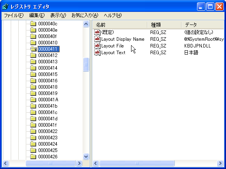226x169 pixels.
Task: Click the tree pane scroll down arrow
Action: coord(86,156)
